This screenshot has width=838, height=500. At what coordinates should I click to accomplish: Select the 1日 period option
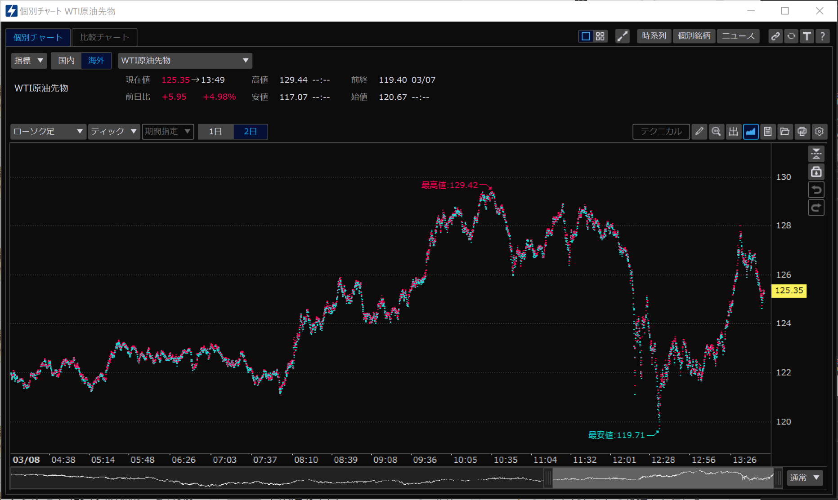coord(215,132)
